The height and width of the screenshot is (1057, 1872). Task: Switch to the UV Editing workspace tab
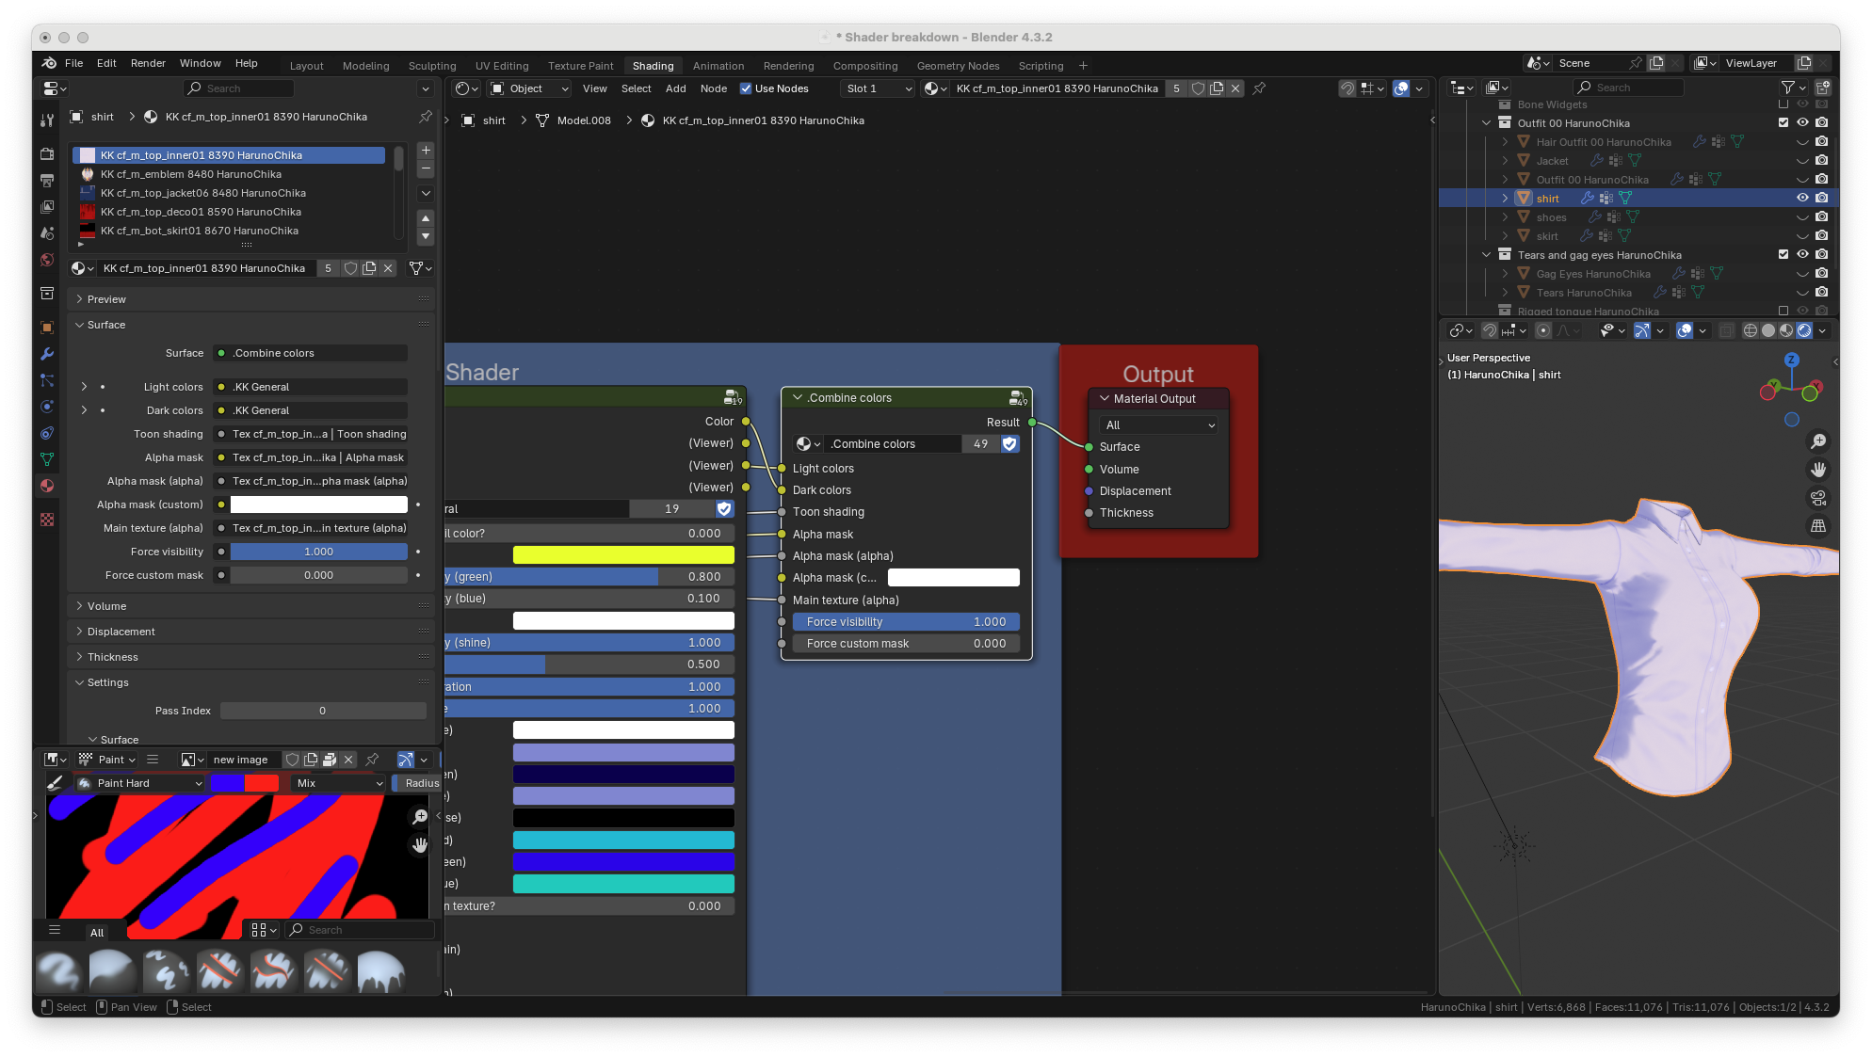coord(502,66)
